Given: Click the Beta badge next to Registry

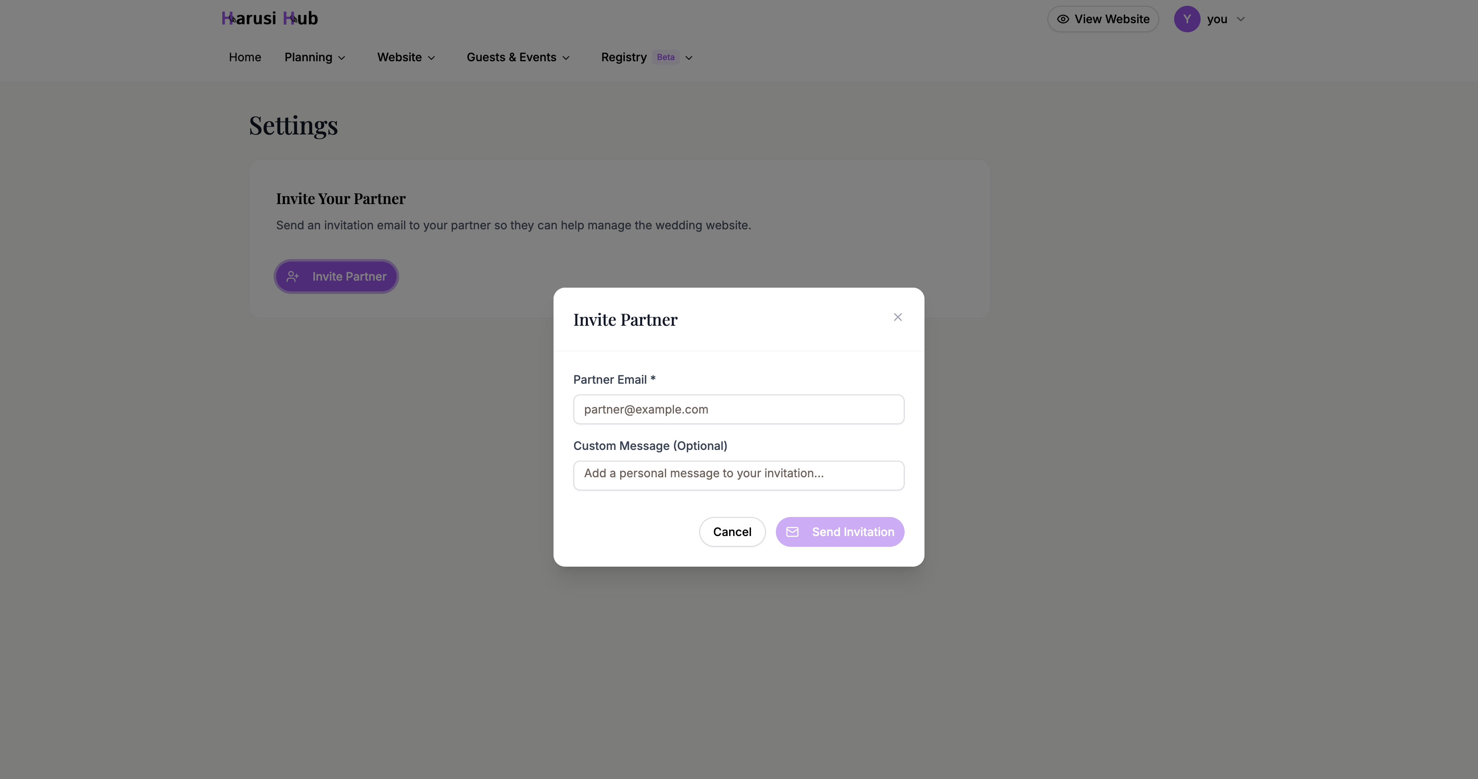Looking at the screenshot, I should tap(665, 57).
